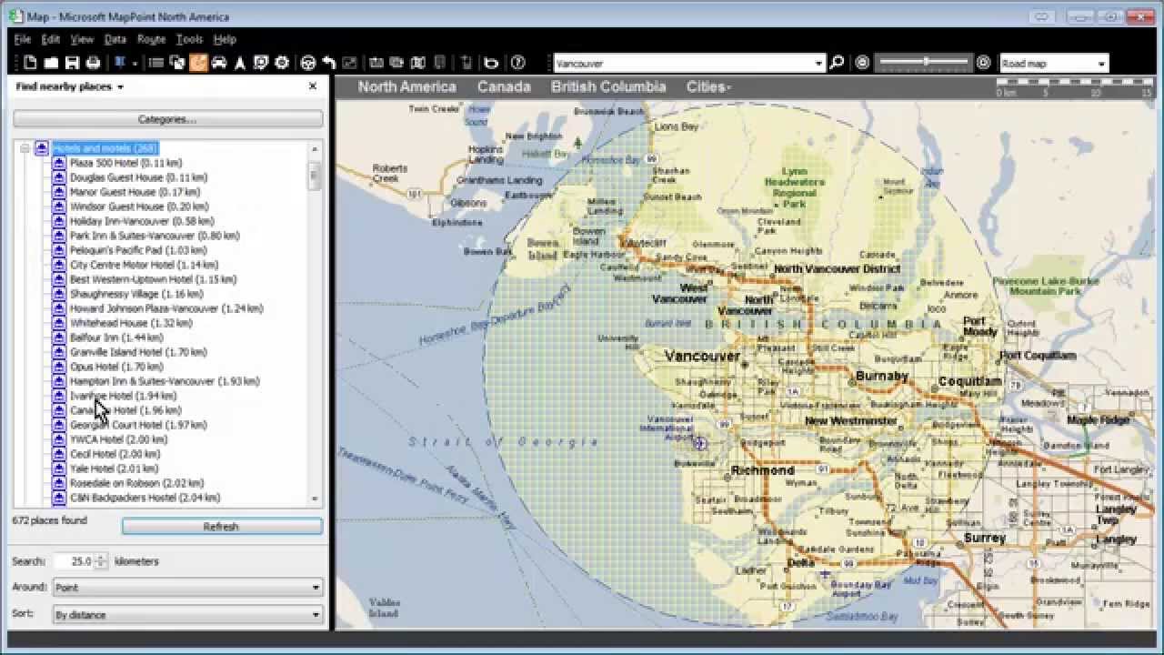Click the Save toolbar icon

(x=71, y=63)
